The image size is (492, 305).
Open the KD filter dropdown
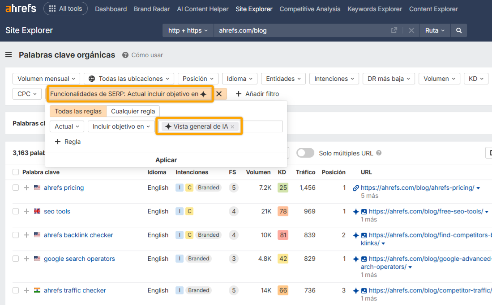pos(476,79)
